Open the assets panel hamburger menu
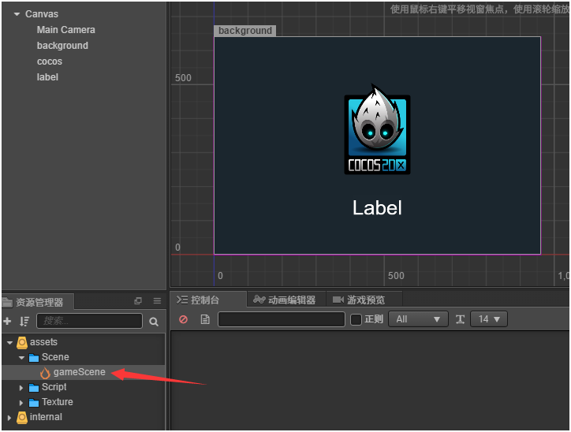This screenshot has height=432, width=571. [x=157, y=301]
